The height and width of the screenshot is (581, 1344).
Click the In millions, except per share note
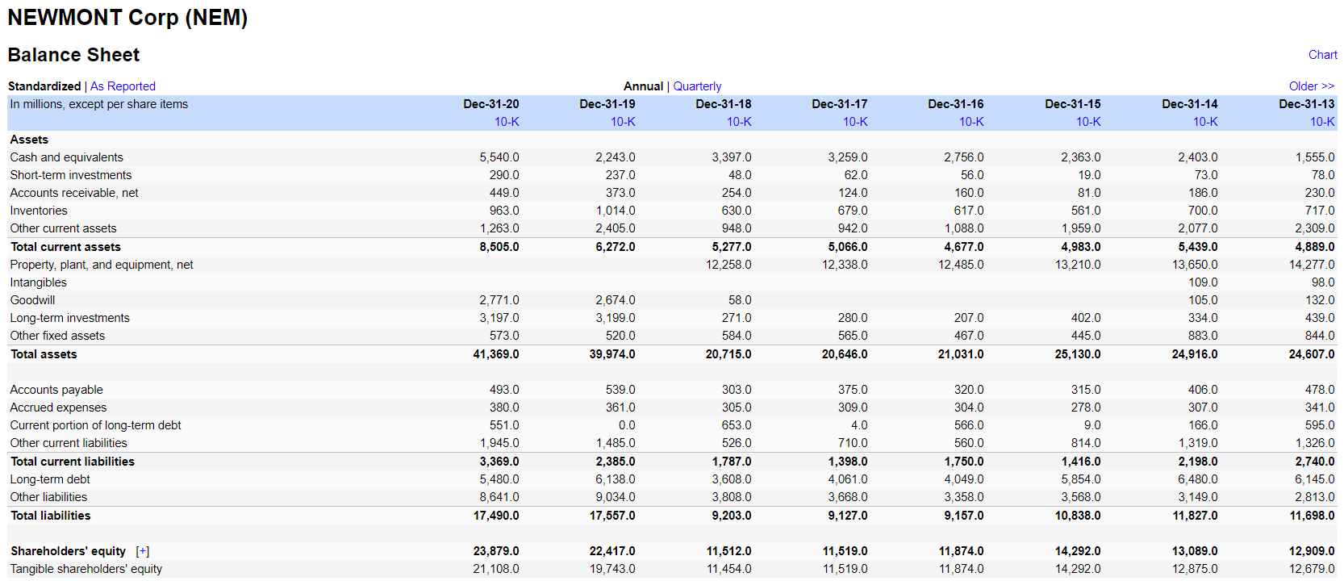point(99,104)
